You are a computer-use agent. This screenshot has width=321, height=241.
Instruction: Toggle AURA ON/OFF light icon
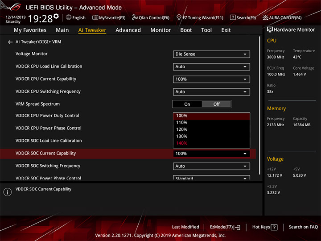[265, 17]
